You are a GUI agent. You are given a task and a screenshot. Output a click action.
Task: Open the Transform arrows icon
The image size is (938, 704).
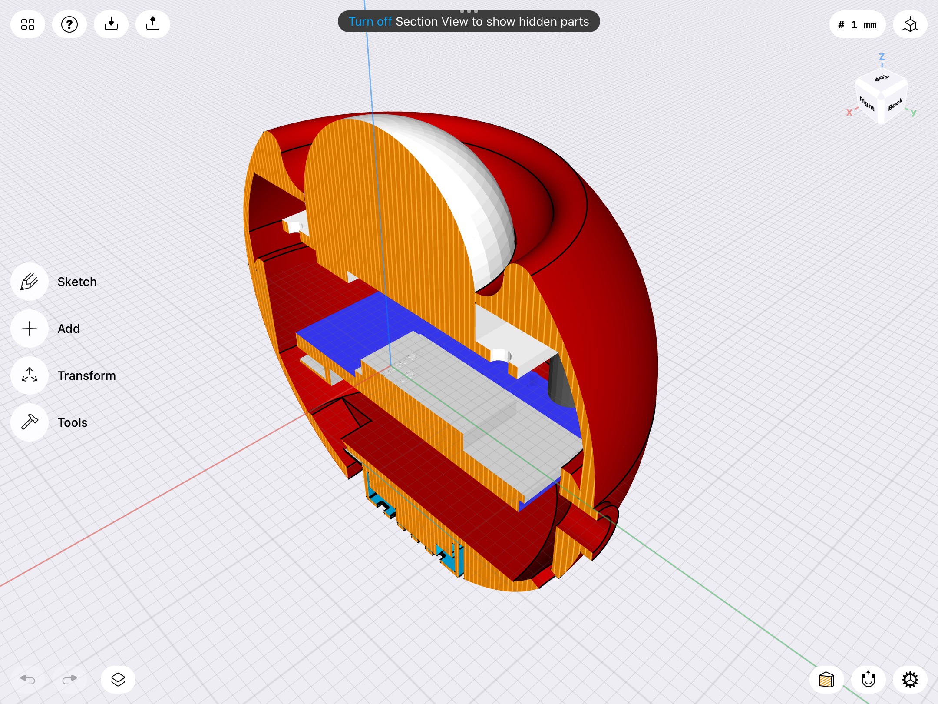coord(30,375)
